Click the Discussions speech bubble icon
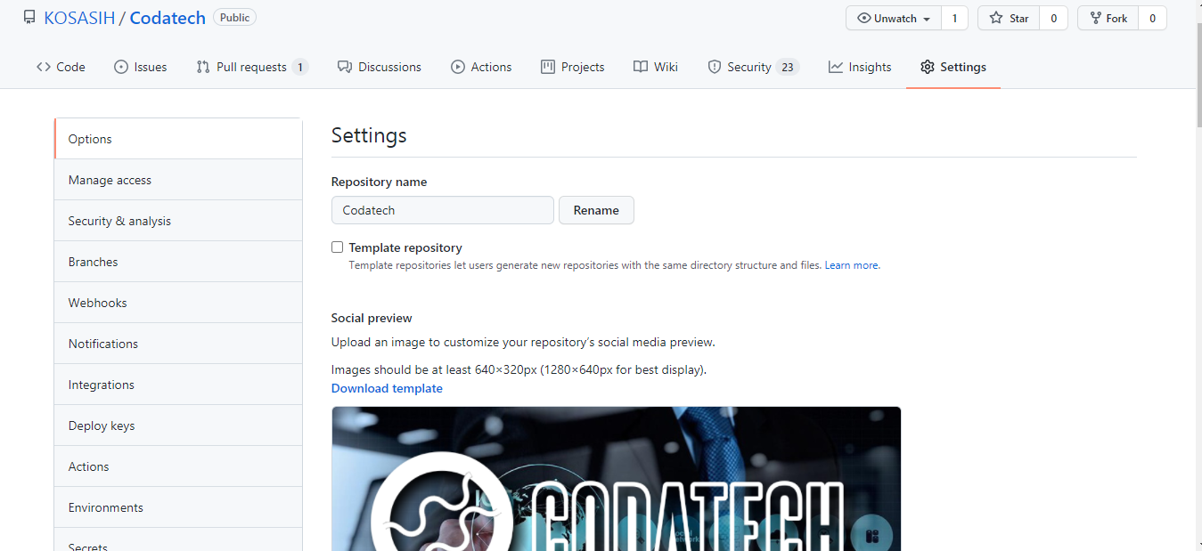 (x=345, y=67)
